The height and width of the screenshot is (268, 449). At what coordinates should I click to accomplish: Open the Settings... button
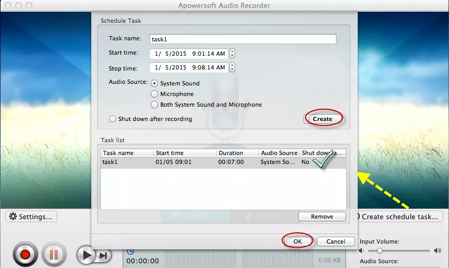click(x=31, y=217)
